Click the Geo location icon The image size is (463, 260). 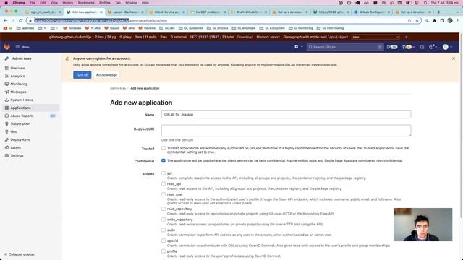[x=7, y=131]
